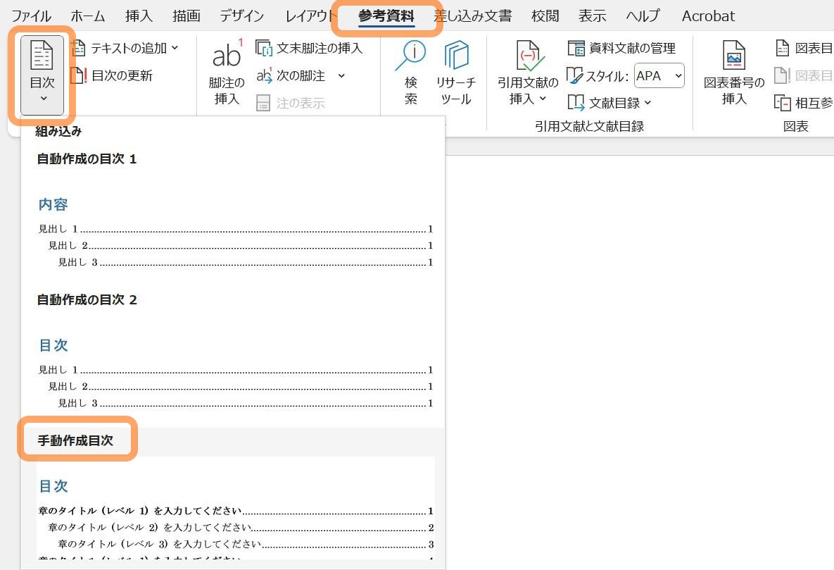Open the 校閲 ribbon tab

pyautogui.click(x=544, y=15)
